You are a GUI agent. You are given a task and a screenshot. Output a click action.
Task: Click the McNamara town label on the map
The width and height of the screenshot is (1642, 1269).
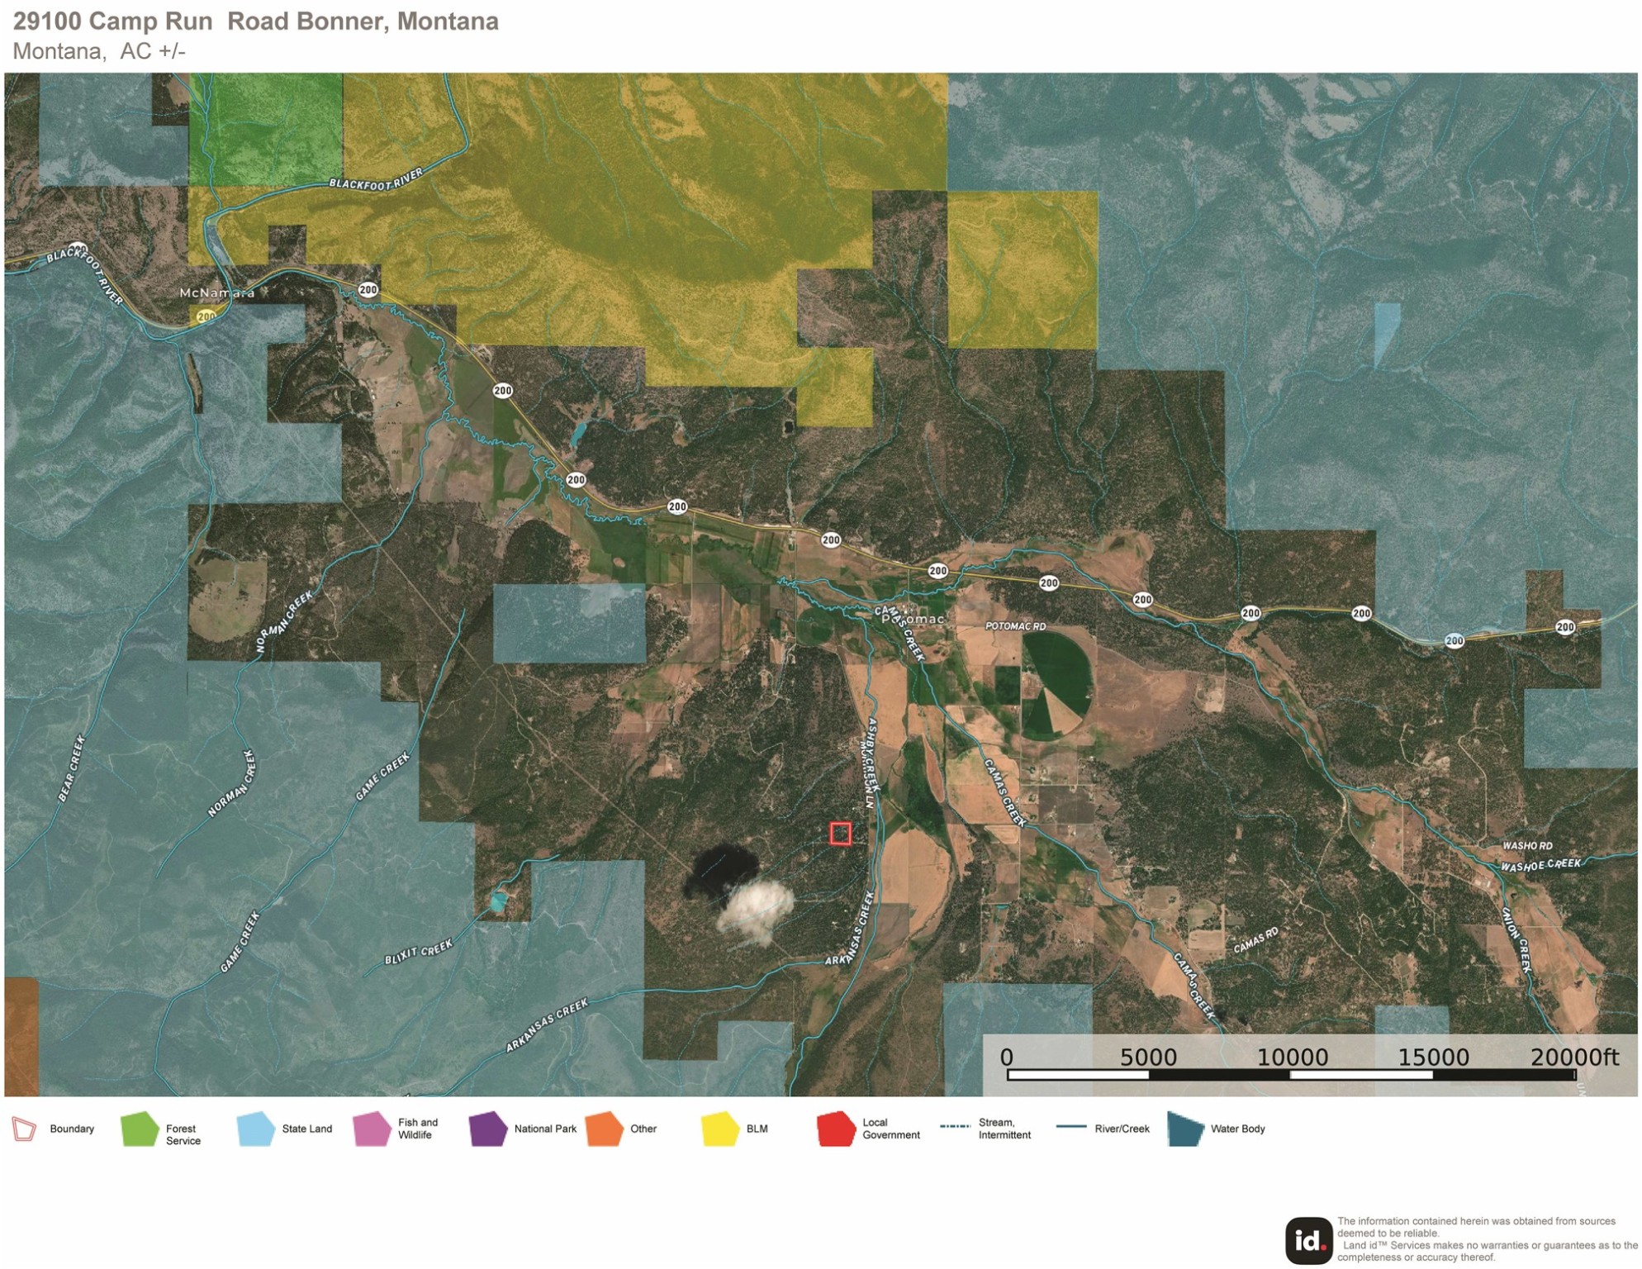click(217, 292)
